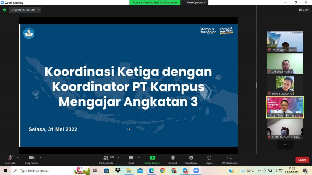Viewport: 312px width, 175px height.
Task: Toggle Original Sound: Off button
Action: point(23,10)
